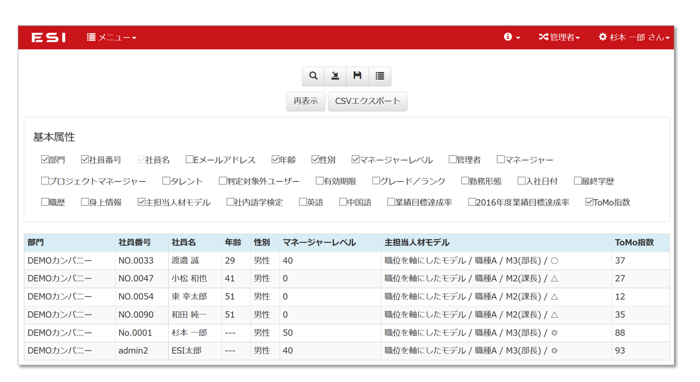Viewport: 700px width, 382px height.
Task: Click employee number NO.0090
Action: 136,315
